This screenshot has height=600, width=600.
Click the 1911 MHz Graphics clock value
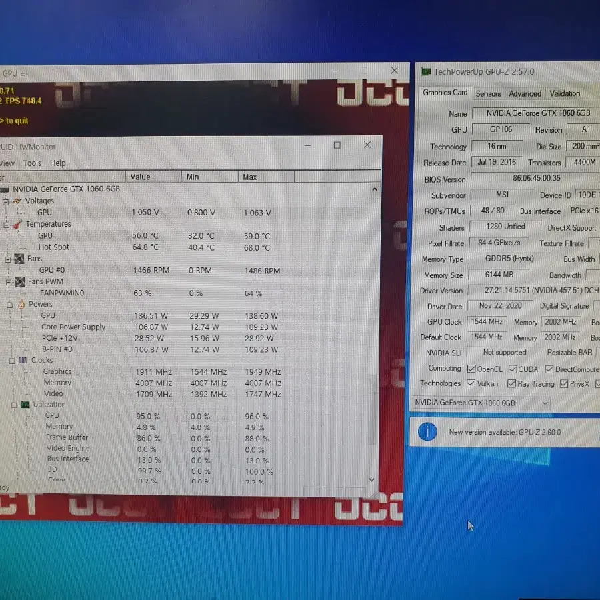tap(154, 372)
